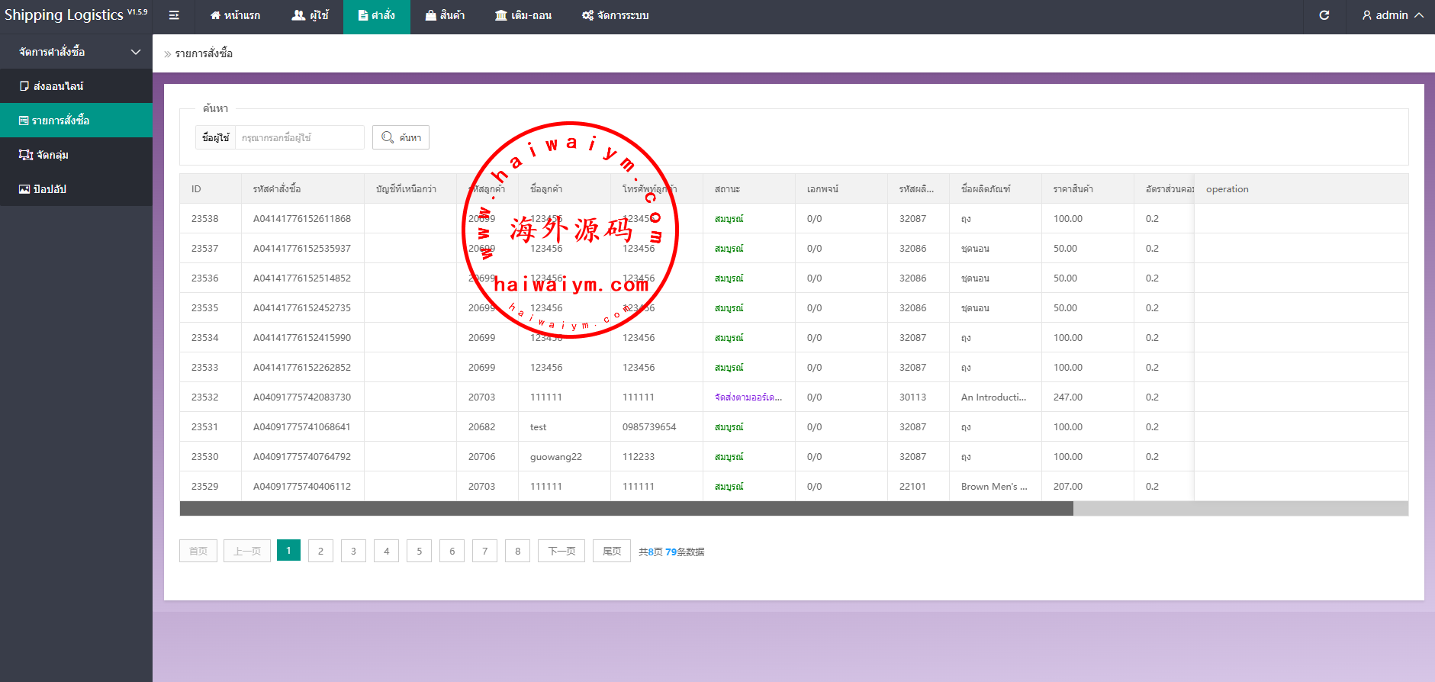Go to page 8 of orders

tap(517, 551)
